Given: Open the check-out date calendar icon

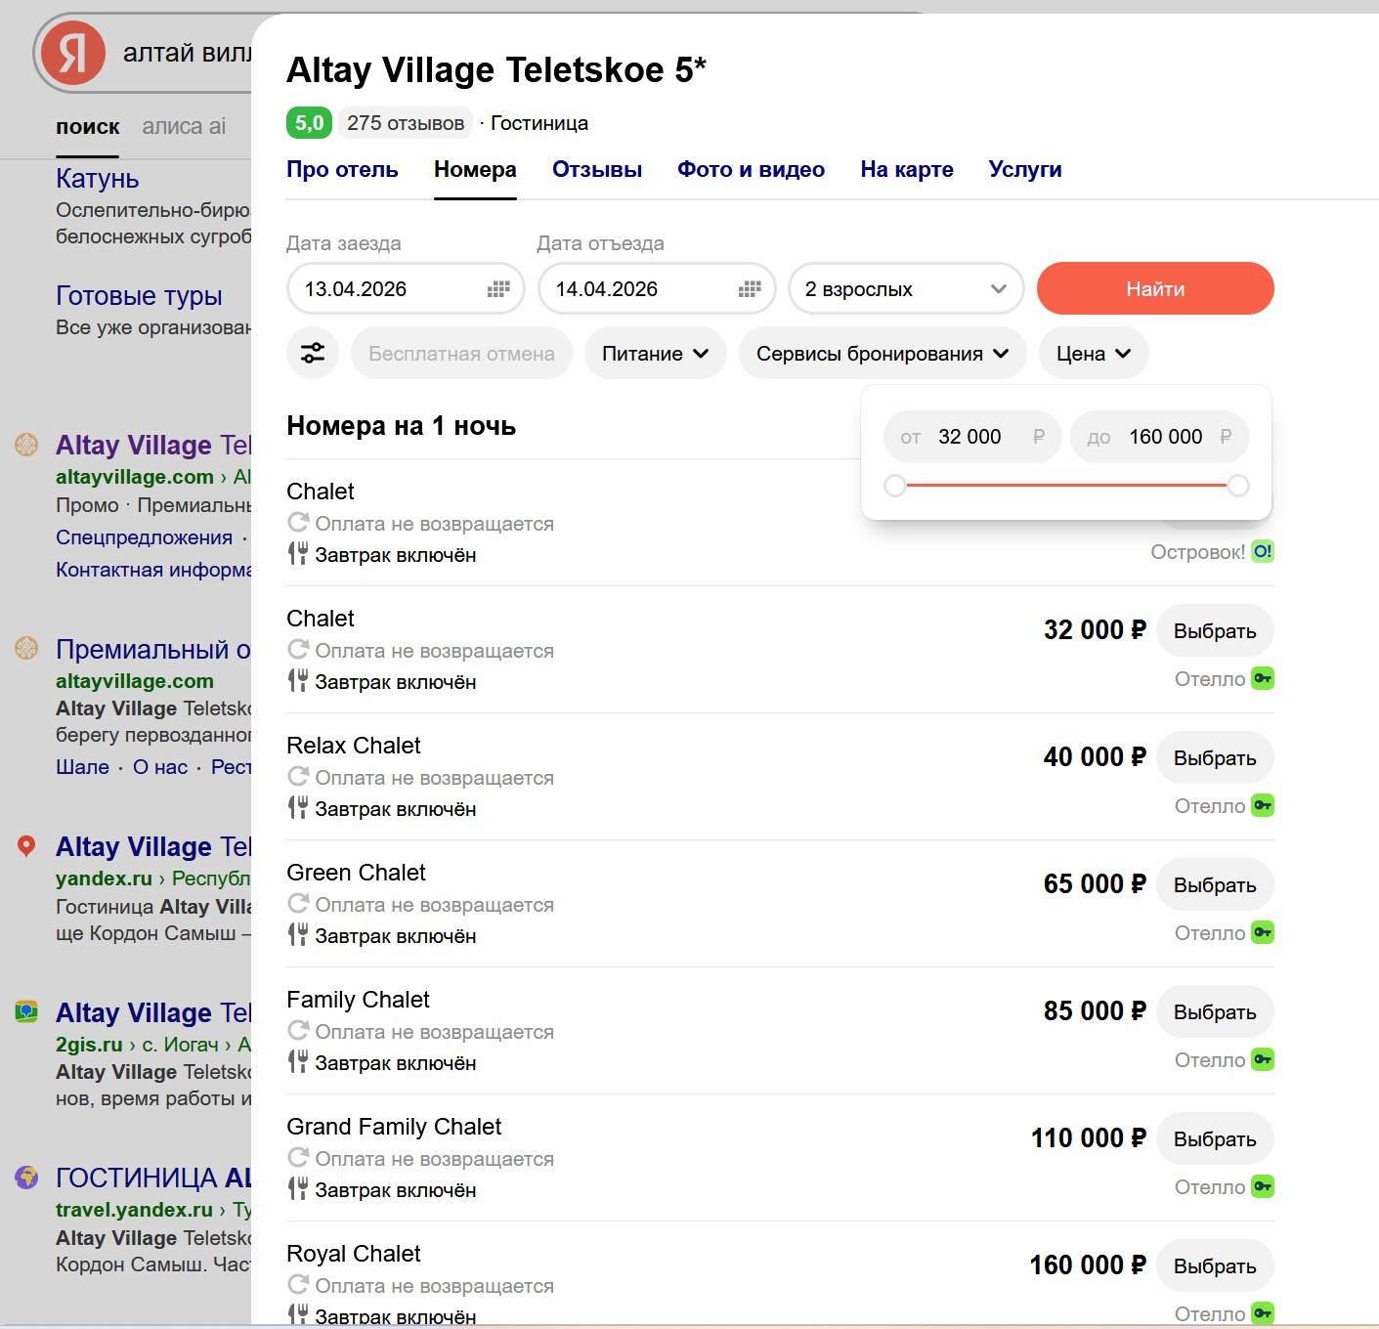Looking at the screenshot, I should click(x=750, y=289).
